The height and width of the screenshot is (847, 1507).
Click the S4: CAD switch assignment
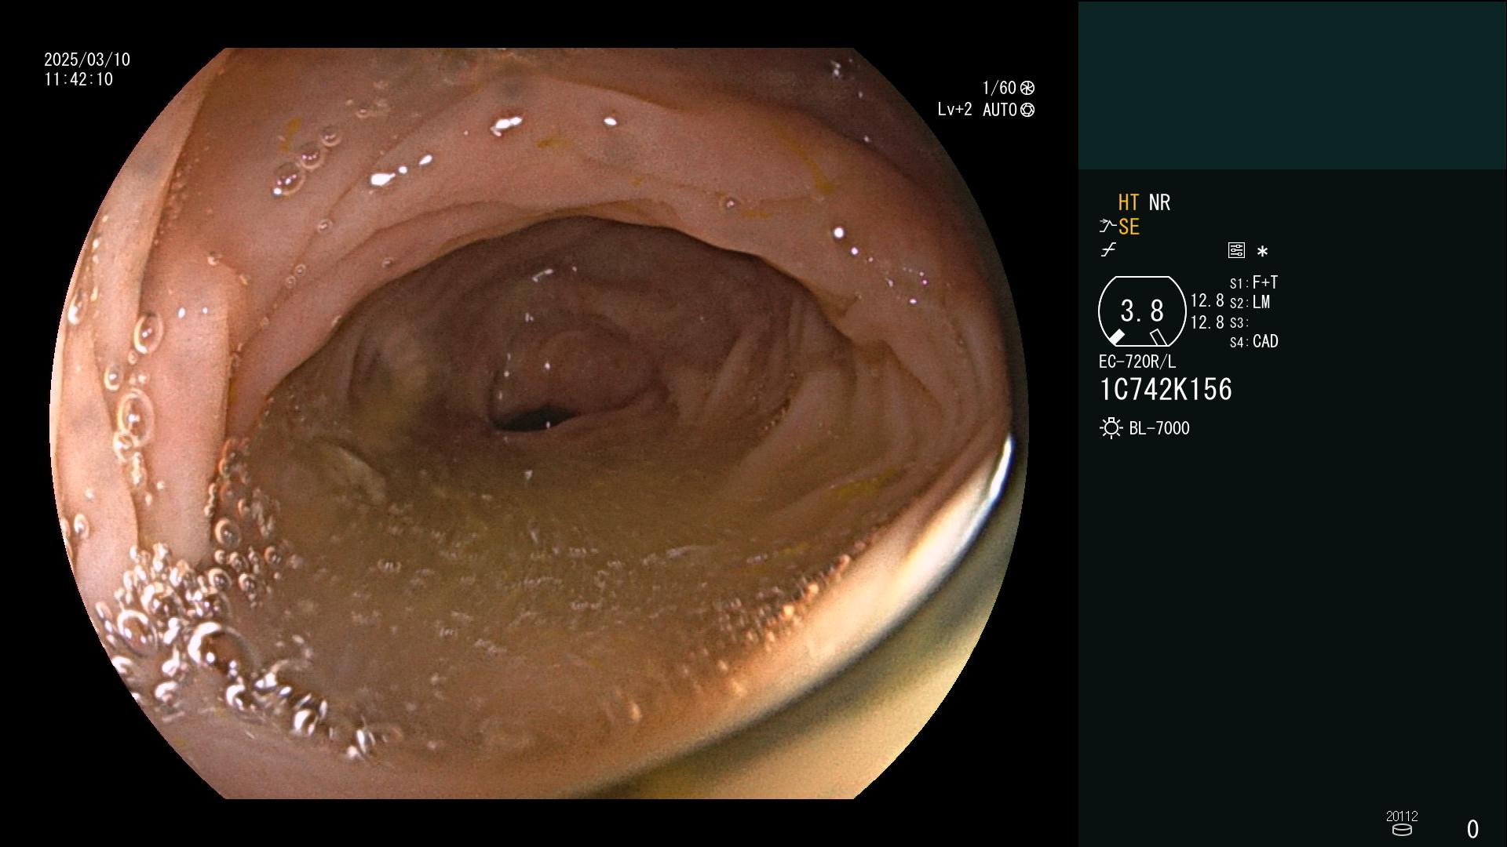pyautogui.click(x=1254, y=342)
